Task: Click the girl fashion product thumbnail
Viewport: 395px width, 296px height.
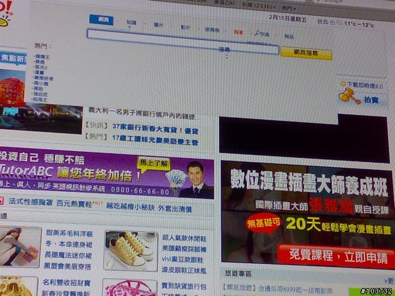Action: [x=20, y=247]
